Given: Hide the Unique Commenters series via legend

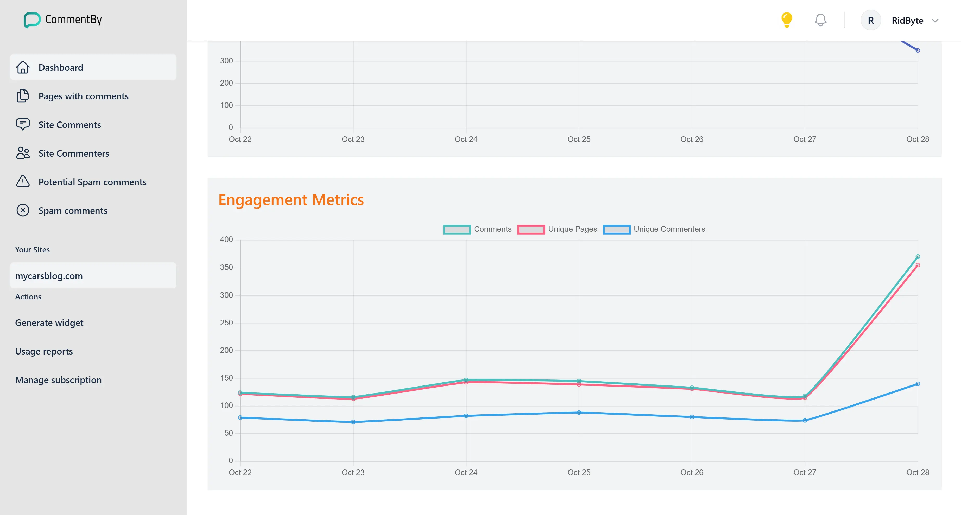Looking at the screenshot, I should click(x=654, y=229).
